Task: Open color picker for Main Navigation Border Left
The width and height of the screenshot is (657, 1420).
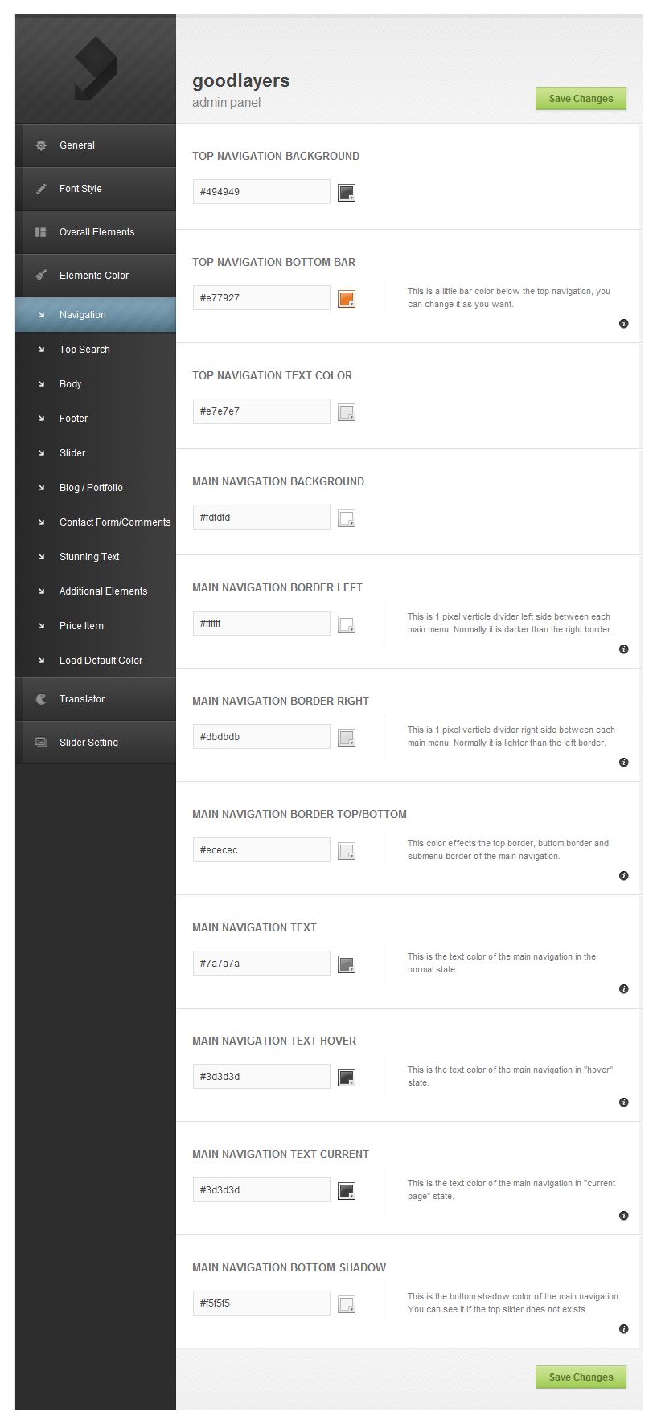Action: tap(347, 624)
